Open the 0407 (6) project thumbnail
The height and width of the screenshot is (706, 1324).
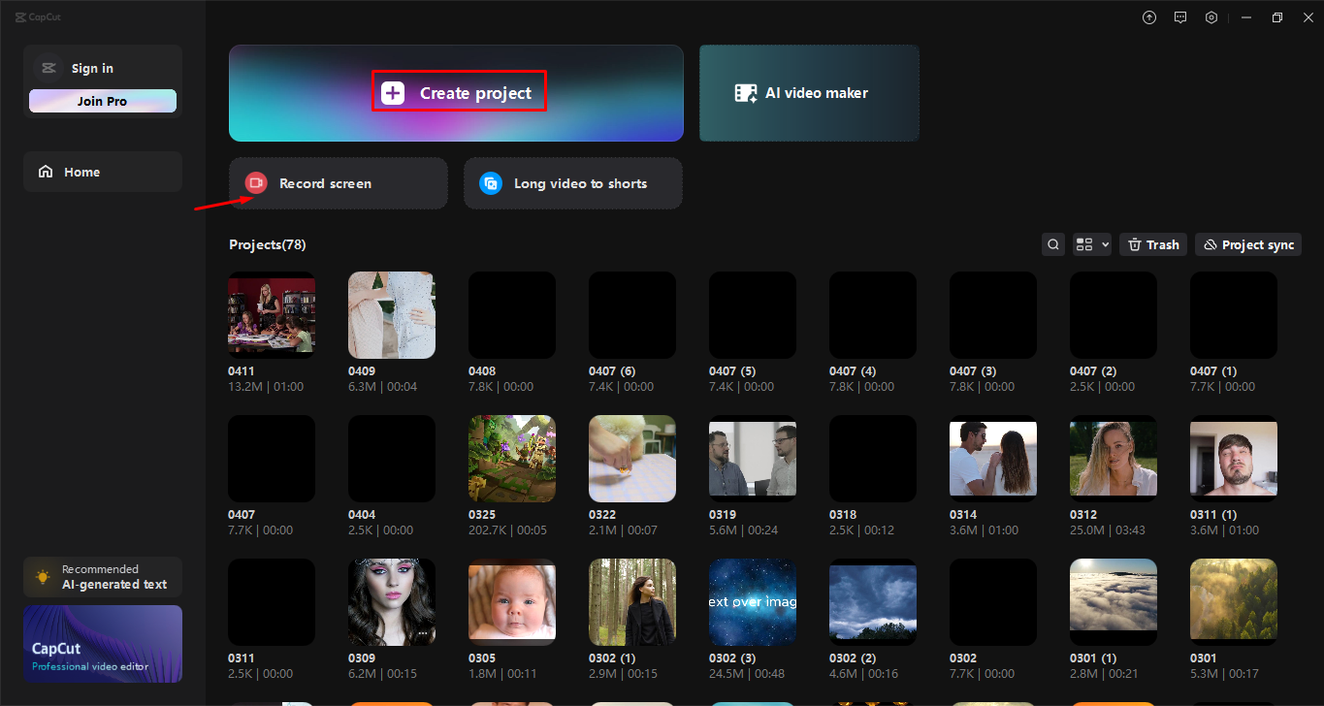click(632, 315)
